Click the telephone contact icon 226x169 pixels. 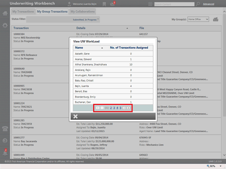(5, 129)
